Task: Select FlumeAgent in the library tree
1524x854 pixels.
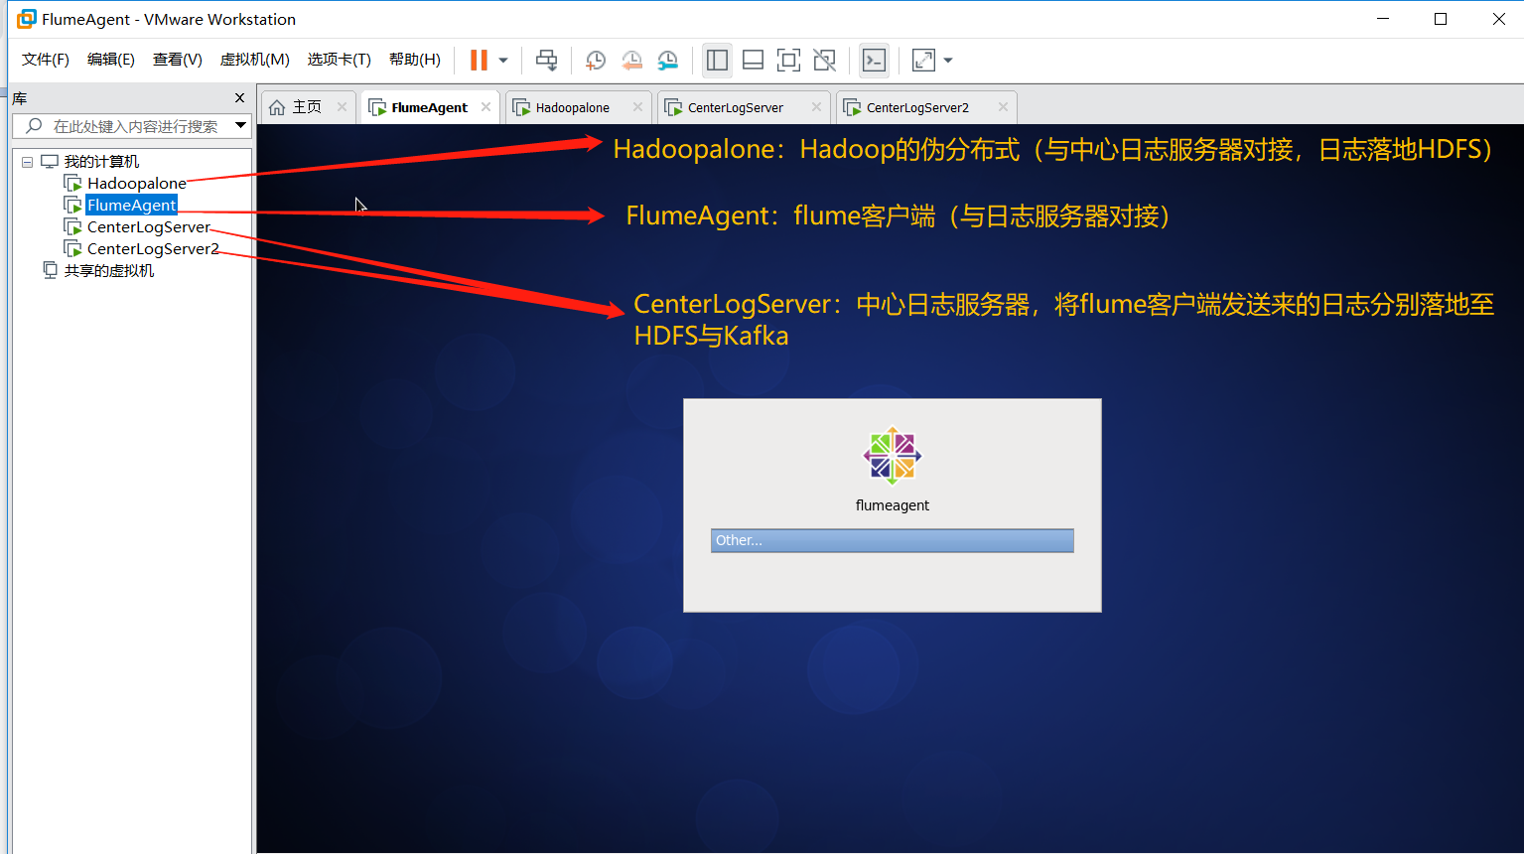Action: point(131,206)
